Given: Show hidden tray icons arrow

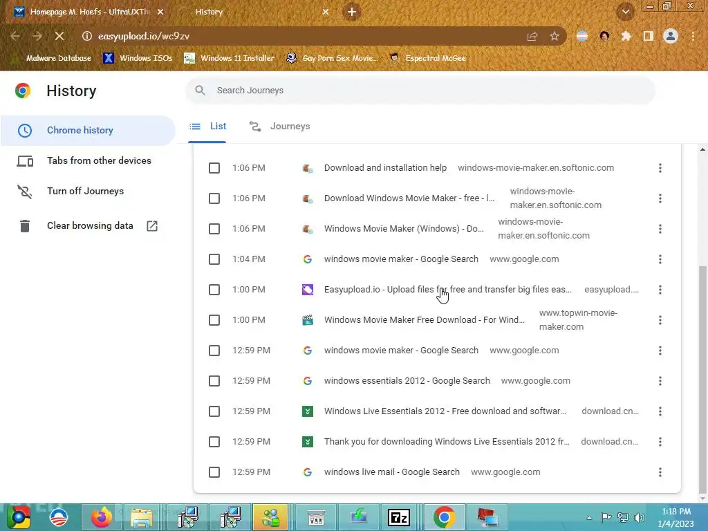Looking at the screenshot, I should pos(589,518).
